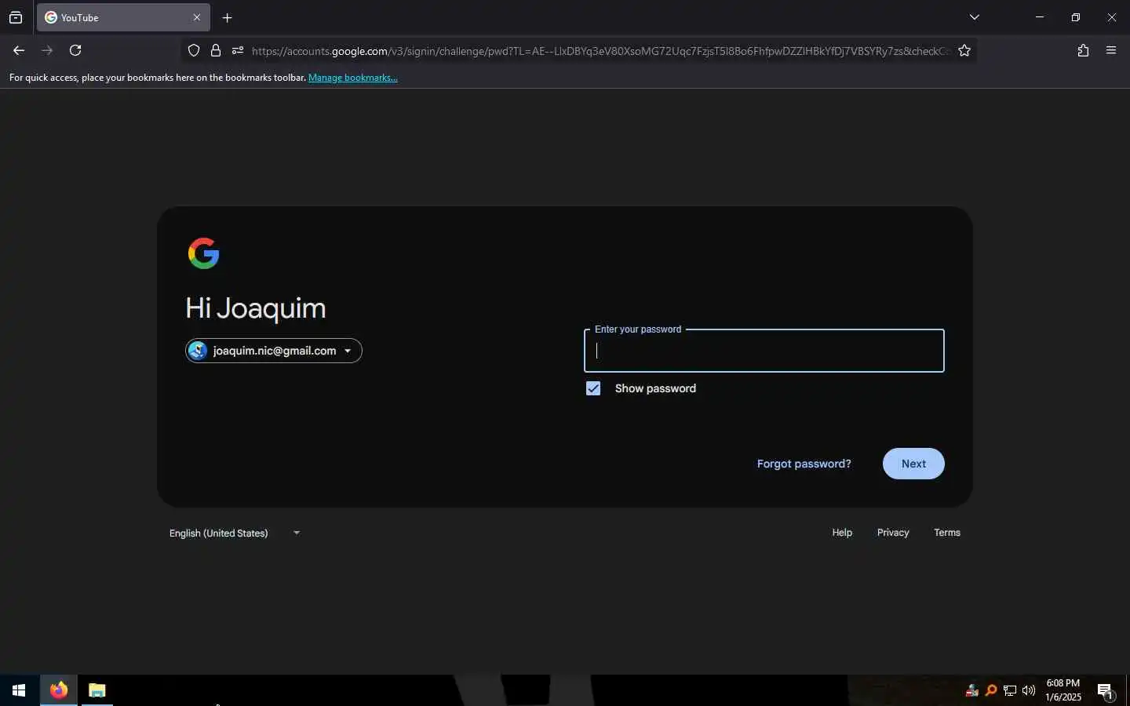
Task: Open Manage bookmarks link
Action: click(x=352, y=78)
